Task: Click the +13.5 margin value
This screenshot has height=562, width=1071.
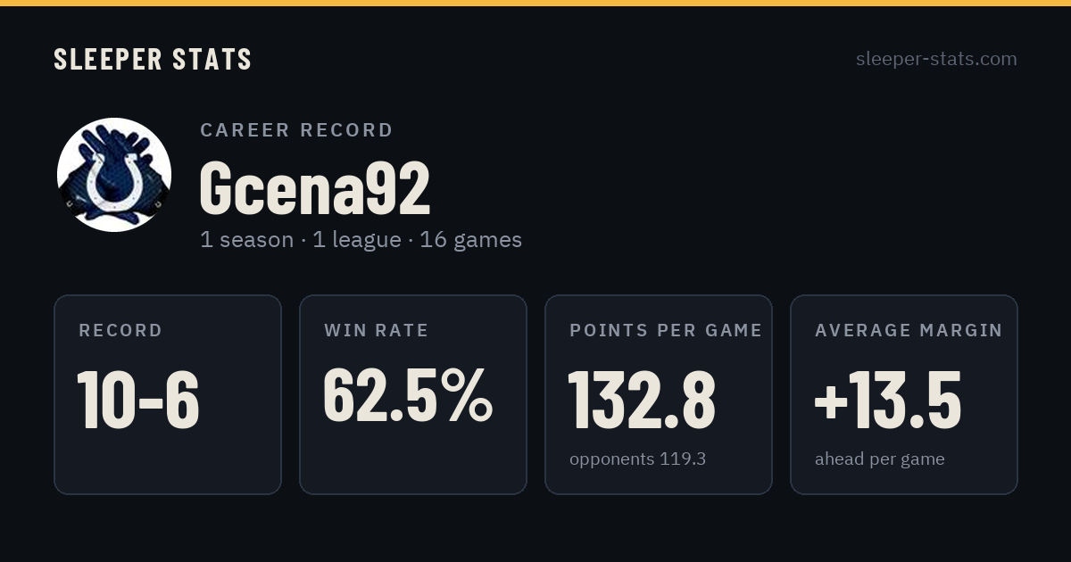Action: coord(888,399)
